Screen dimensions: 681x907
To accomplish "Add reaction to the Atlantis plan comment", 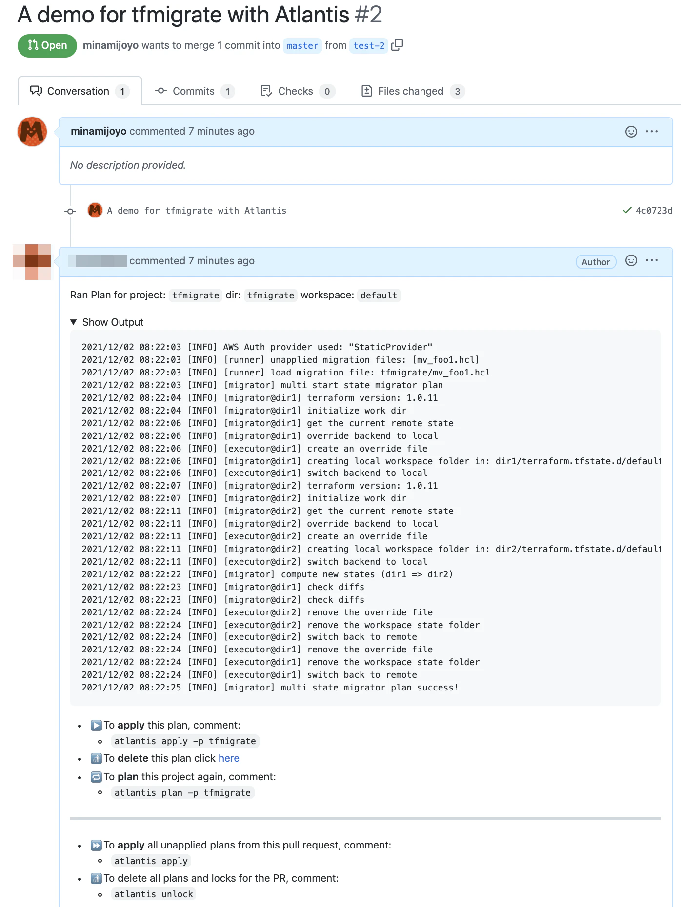I will (x=631, y=261).
